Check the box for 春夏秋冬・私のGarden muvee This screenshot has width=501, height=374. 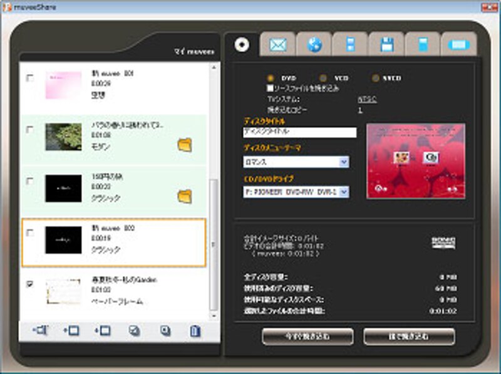click(x=29, y=284)
